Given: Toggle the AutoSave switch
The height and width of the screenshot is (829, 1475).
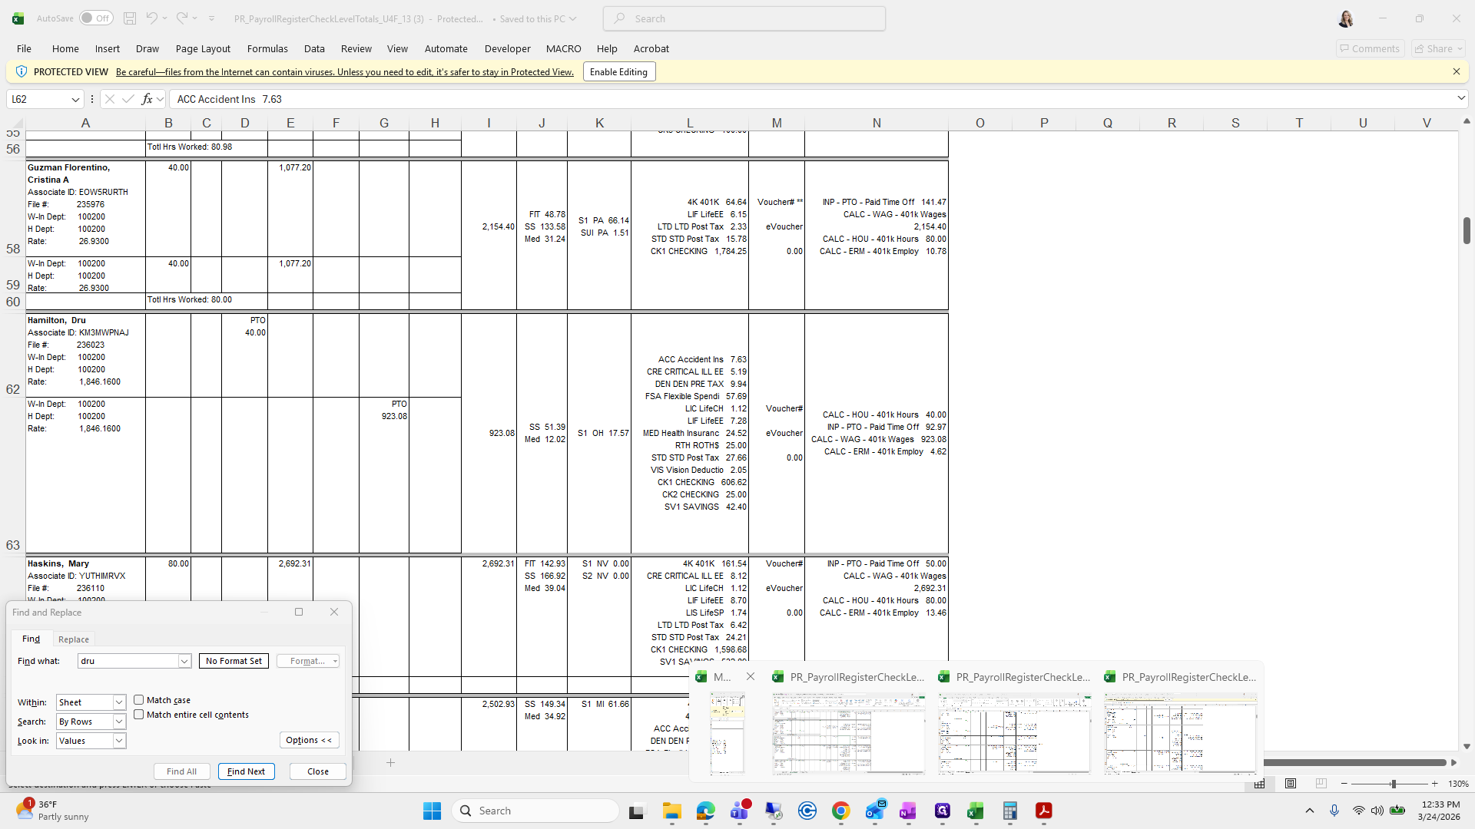Looking at the screenshot, I should 96,18.
